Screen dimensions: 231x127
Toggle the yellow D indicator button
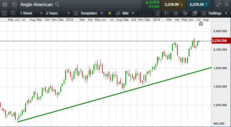click(x=110, y=13)
